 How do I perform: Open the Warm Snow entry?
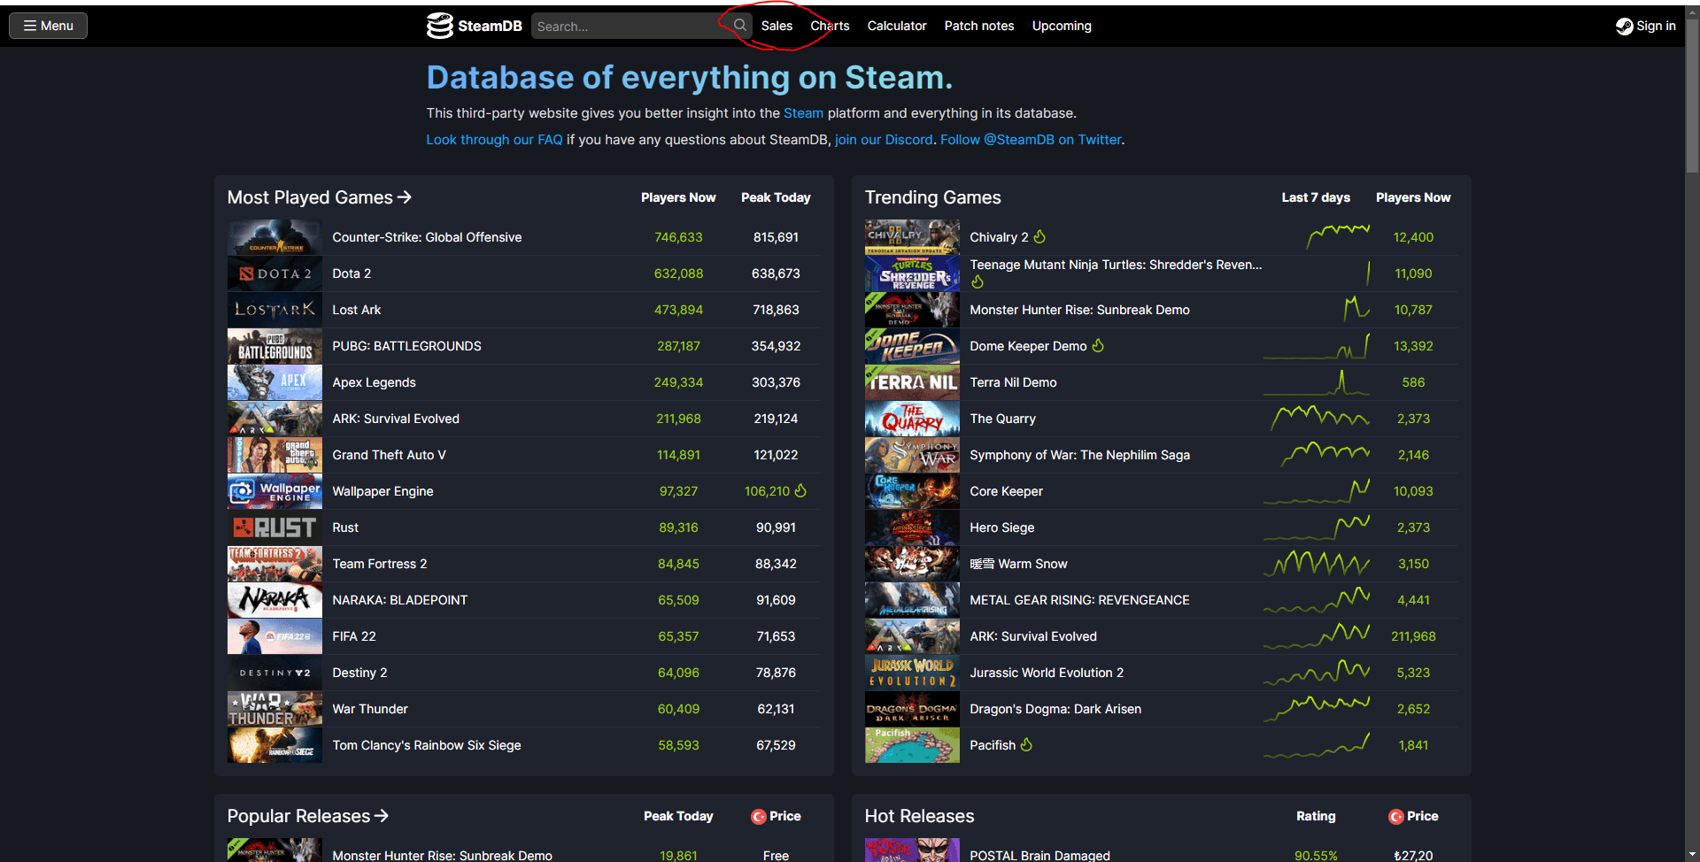point(1018,564)
